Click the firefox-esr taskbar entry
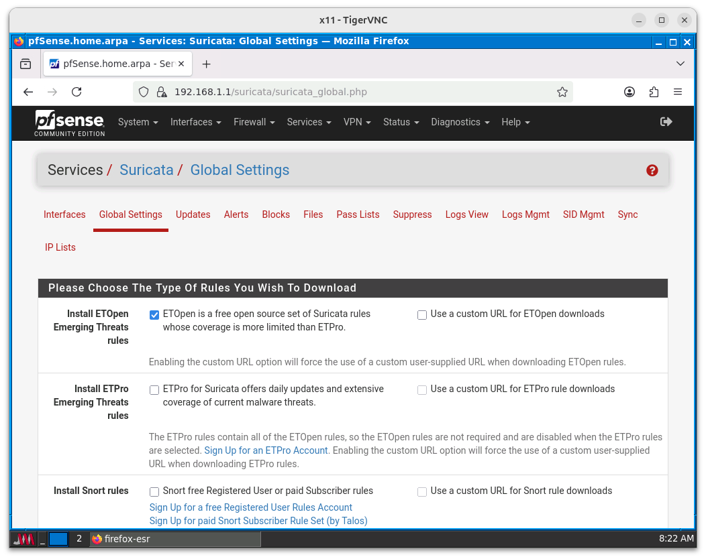Viewport: 706px width, 559px height. (175, 539)
